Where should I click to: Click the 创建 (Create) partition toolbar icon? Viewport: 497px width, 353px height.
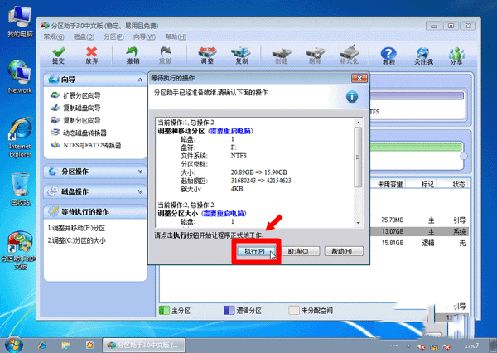coord(282,56)
